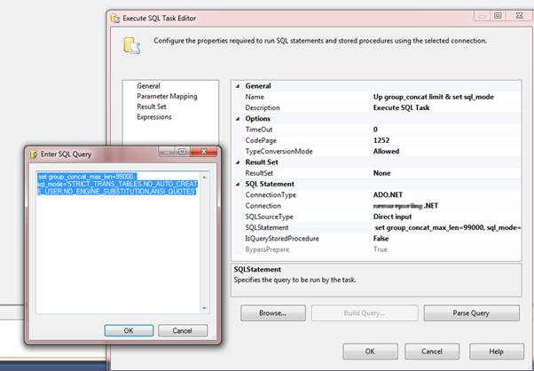Confirm the query with the dialog's OK button
The width and height of the screenshot is (534, 371).
pos(128,330)
